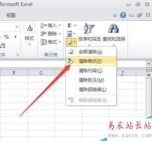Click the Fill down-arrow icon

(x=69, y=33)
